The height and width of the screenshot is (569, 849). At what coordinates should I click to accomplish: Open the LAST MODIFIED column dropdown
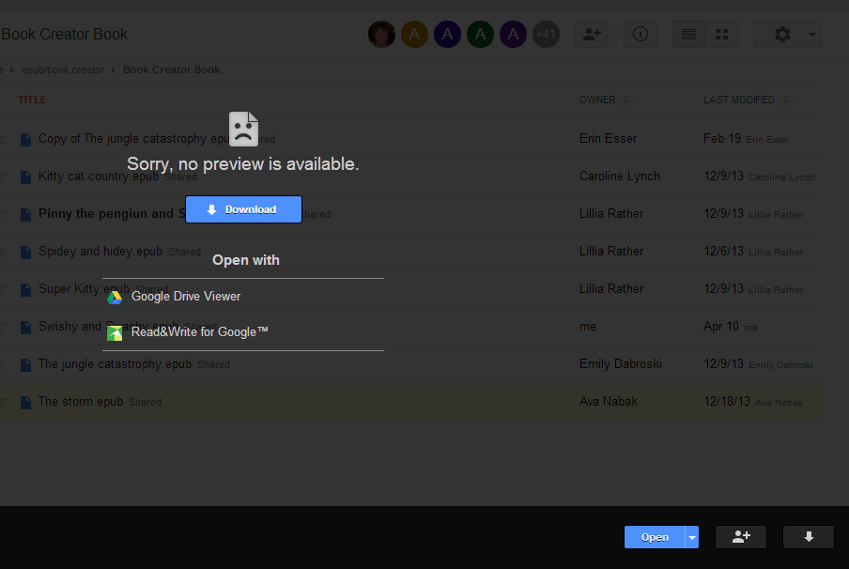(x=787, y=101)
